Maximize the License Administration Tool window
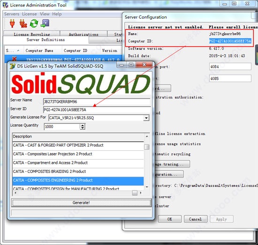258x245 pixels. (234, 4)
